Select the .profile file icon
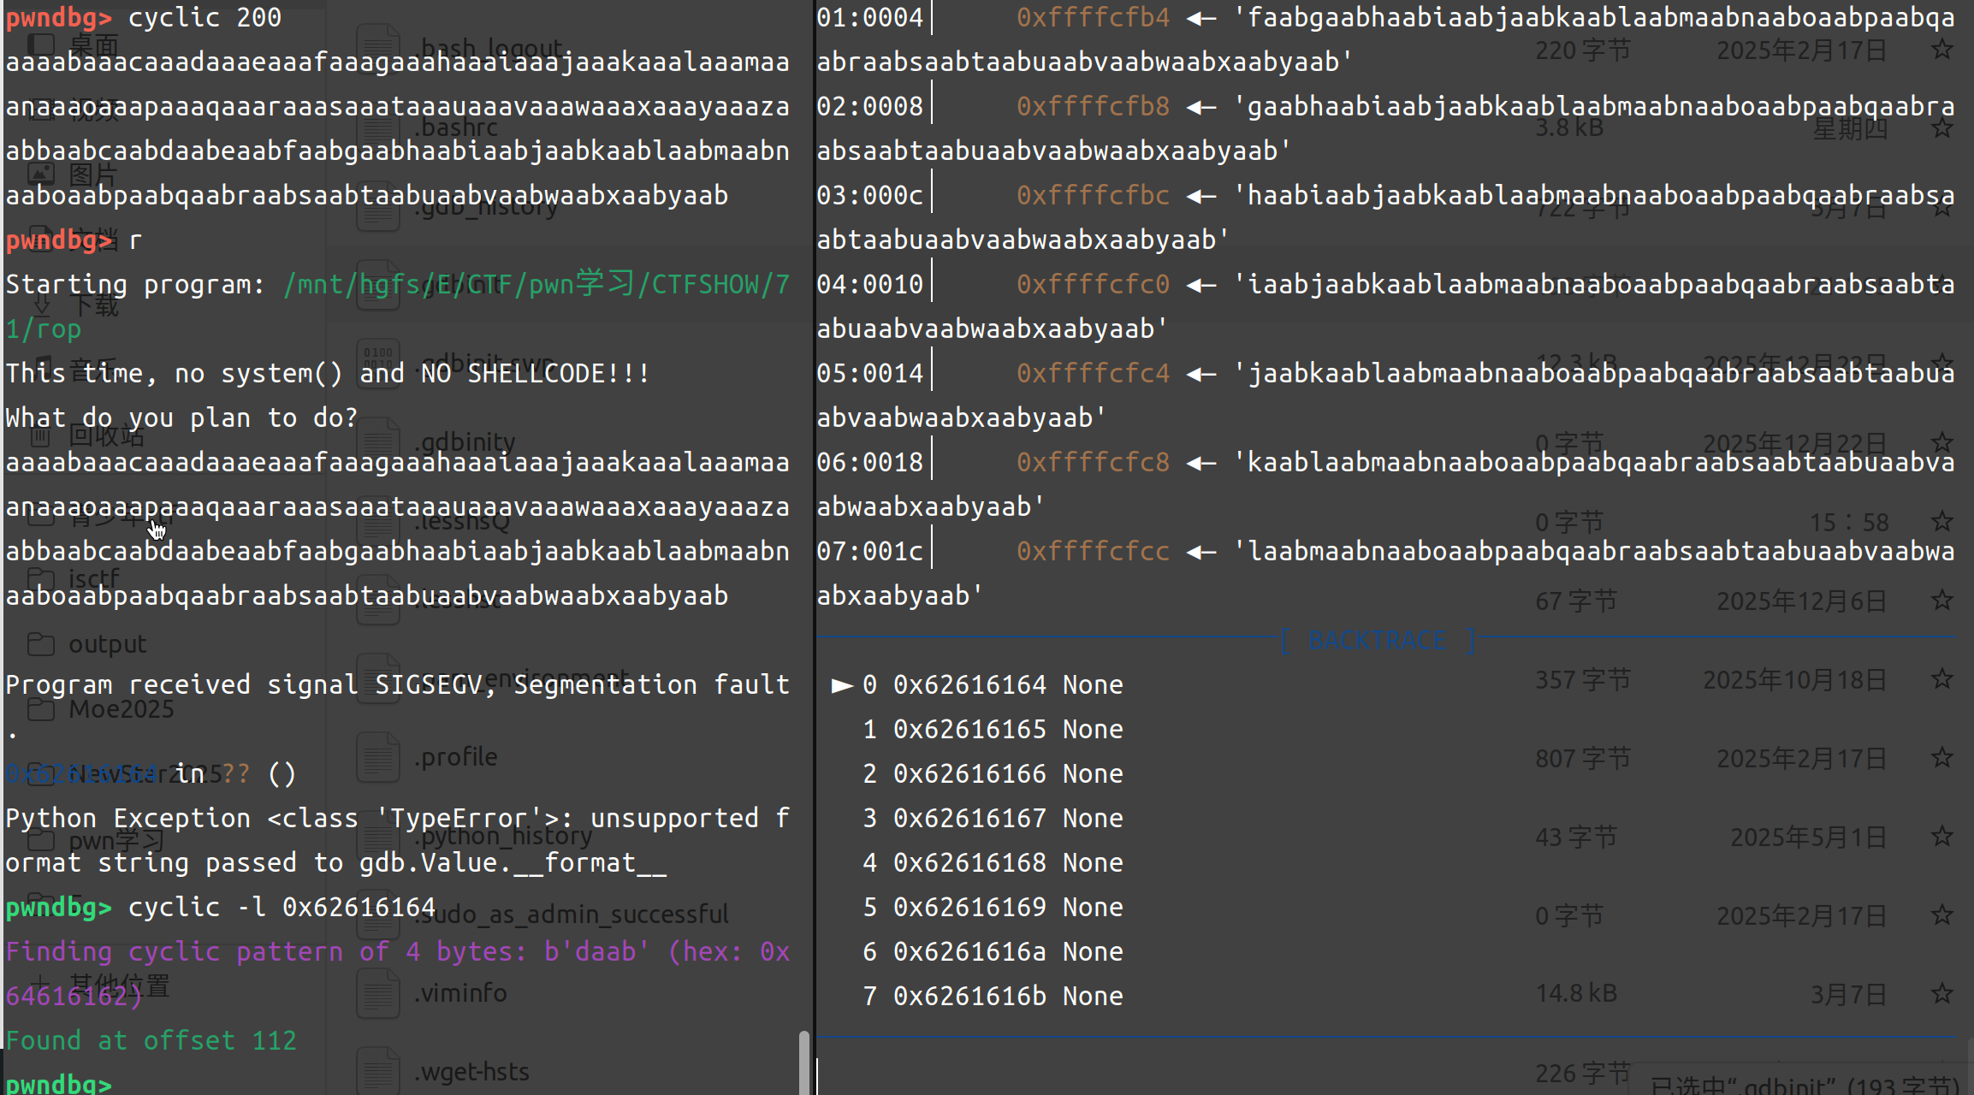Viewport: 1974px width, 1095px height. [x=377, y=757]
